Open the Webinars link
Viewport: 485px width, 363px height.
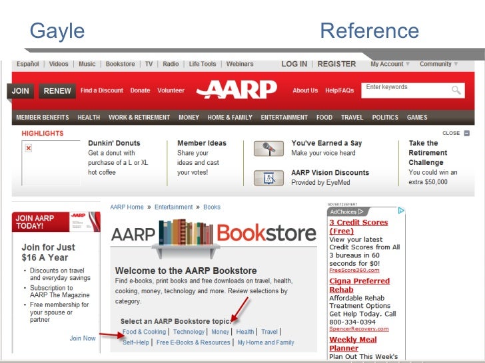click(x=240, y=64)
